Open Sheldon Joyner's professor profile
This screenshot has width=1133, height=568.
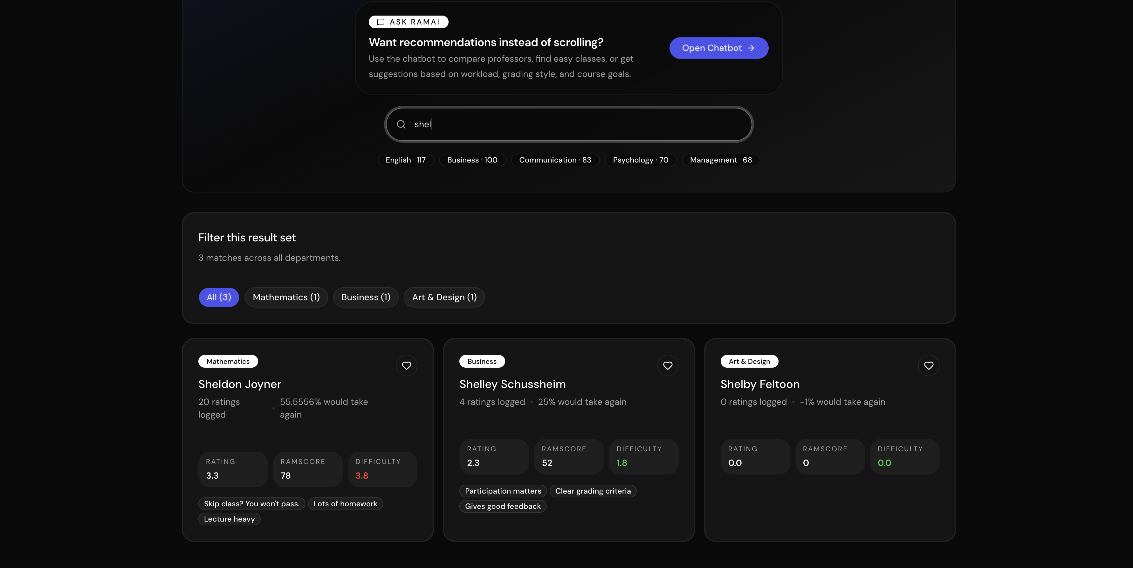point(239,384)
